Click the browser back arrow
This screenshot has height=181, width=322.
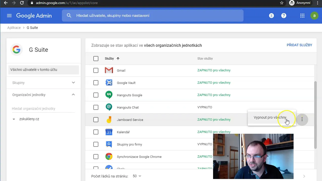(6, 3)
